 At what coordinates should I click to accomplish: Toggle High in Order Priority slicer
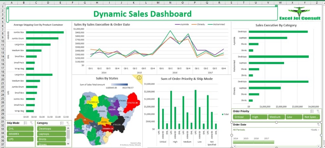[259, 117]
